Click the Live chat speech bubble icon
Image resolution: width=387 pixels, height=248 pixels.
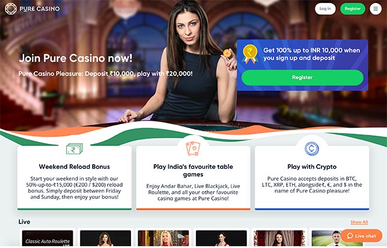(x=350, y=235)
